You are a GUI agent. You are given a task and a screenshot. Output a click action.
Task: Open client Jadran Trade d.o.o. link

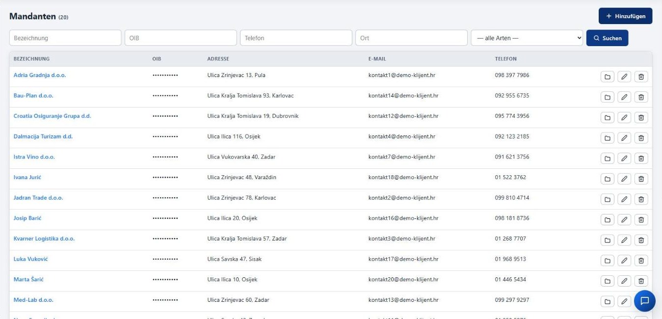click(x=38, y=198)
